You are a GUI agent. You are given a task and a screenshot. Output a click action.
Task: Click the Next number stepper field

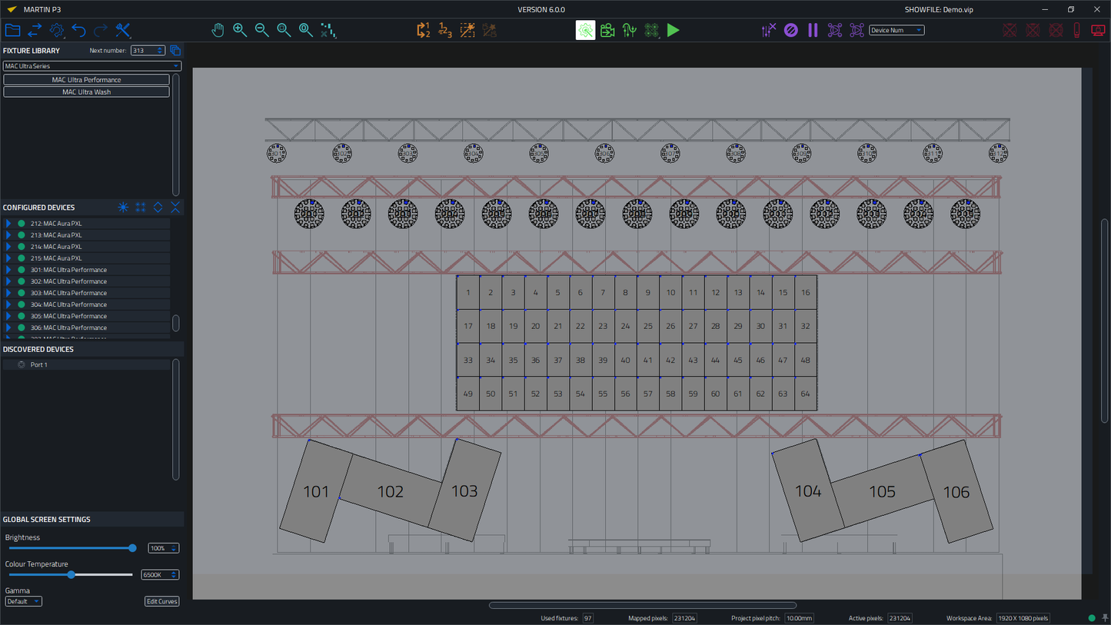pos(148,51)
